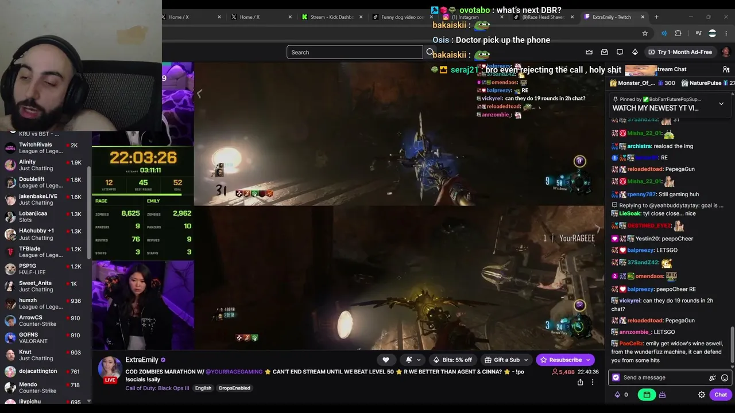The image size is (735, 413).
Task: Expand the notification settings chevron
Action: coord(419,360)
